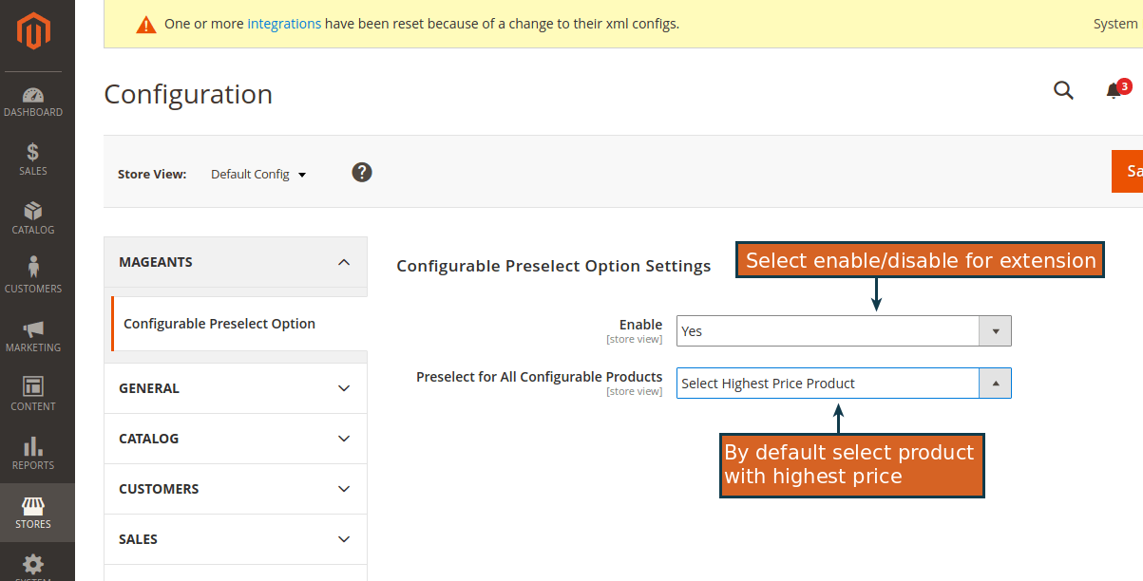Select the Content sidebar icon

(x=34, y=392)
